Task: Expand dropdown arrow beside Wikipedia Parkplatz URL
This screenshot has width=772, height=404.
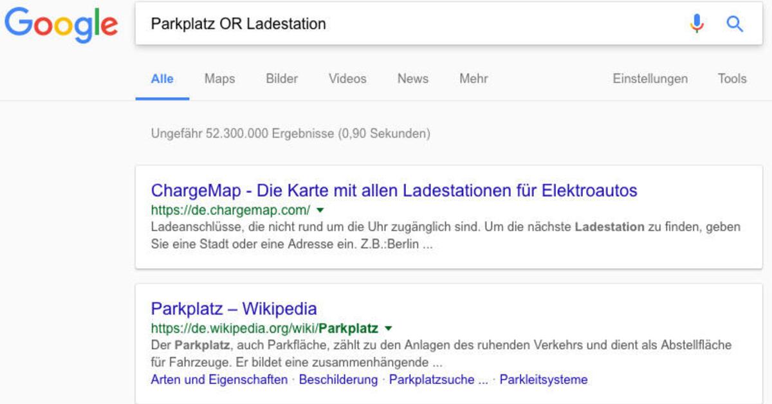Action: 388,328
